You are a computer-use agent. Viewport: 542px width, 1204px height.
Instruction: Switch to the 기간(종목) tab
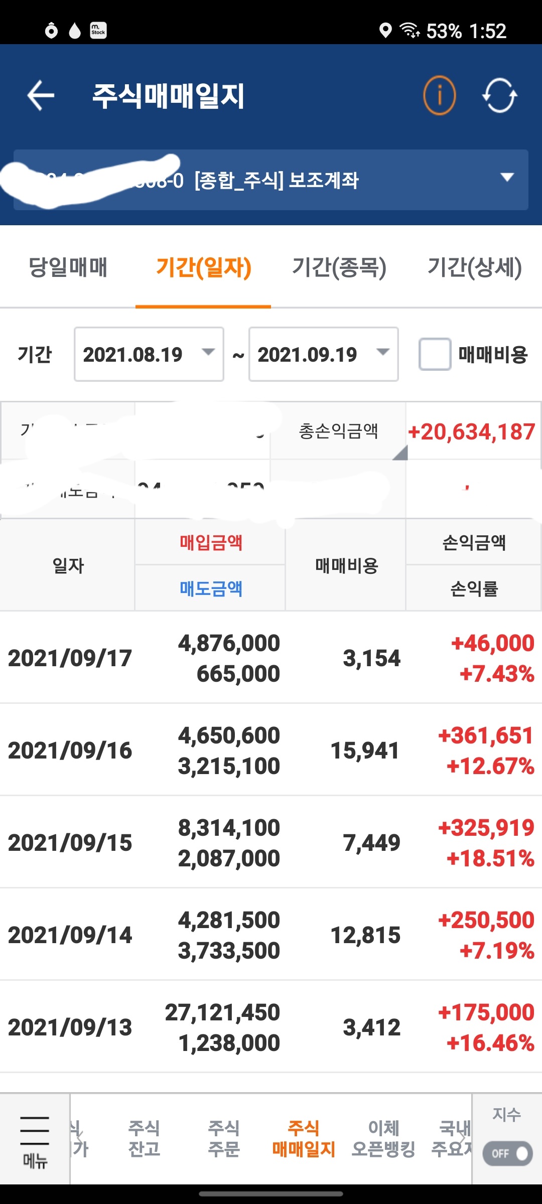point(339,267)
